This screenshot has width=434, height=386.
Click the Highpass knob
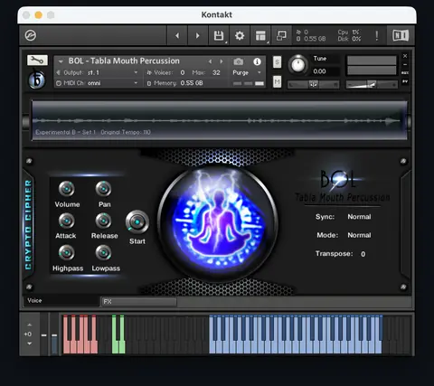pyautogui.click(x=66, y=252)
